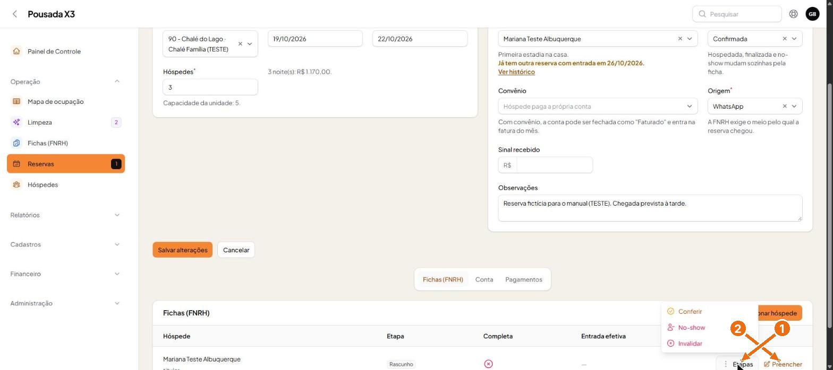Click the Reservas calendar icon

coord(16,164)
